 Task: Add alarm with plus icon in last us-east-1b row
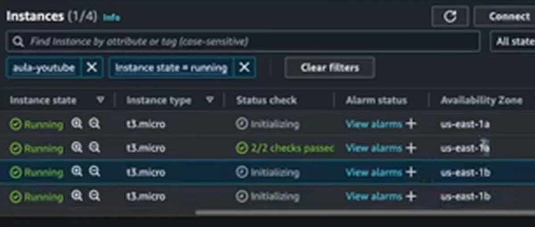(x=411, y=196)
